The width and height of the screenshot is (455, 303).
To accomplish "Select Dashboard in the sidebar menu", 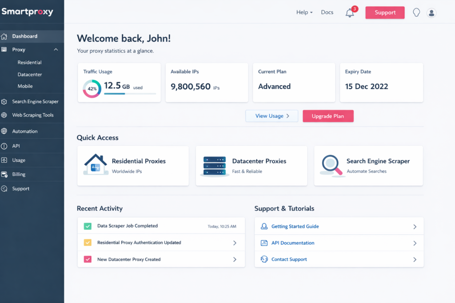I will (x=25, y=36).
